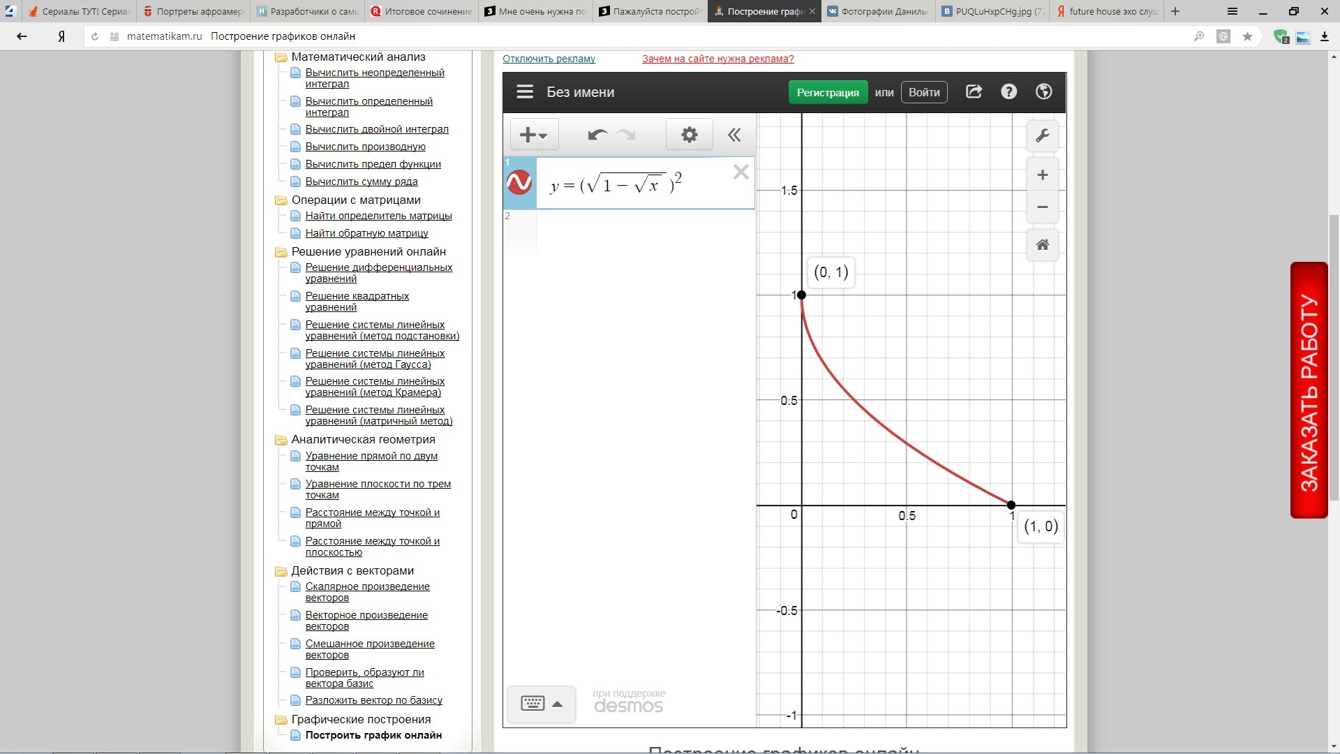Image resolution: width=1340 pixels, height=754 pixels.
Task: Open the language globe icon
Action: pyautogui.click(x=1044, y=91)
